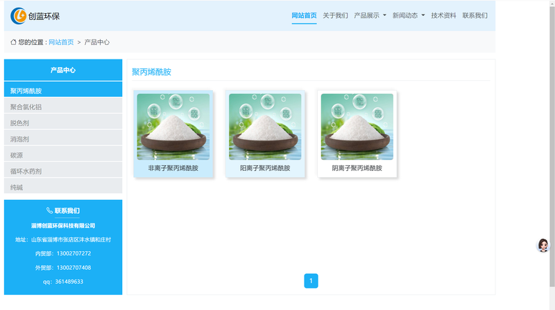Click the qq number 361489633
The width and height of the screenshot is (555, 310).
69,282
